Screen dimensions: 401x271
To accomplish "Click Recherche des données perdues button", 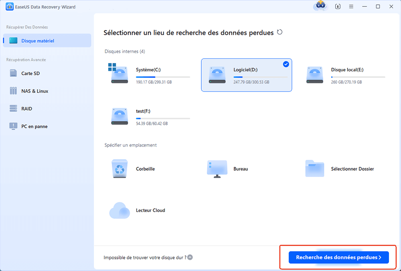I will [x=338, y=257].
